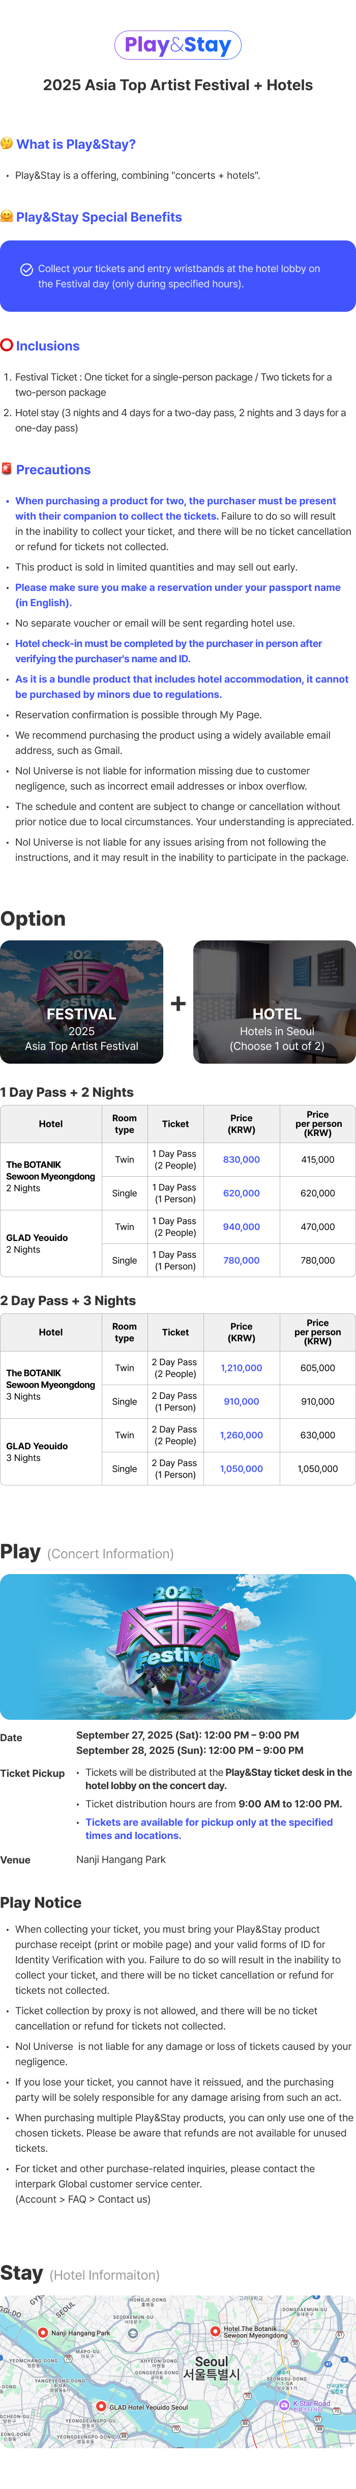The width and height of the screenshot is (356, 2489).
Task: Click '(Account > FAQ > Contact us)' text
Action: (x=83, y=2198)
